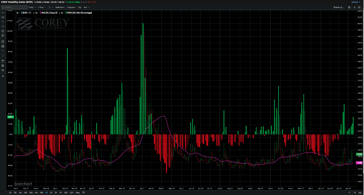364x195 pixels.
Task: Click the MA (25, Close, 0) legend label
Action: [49, 13]
